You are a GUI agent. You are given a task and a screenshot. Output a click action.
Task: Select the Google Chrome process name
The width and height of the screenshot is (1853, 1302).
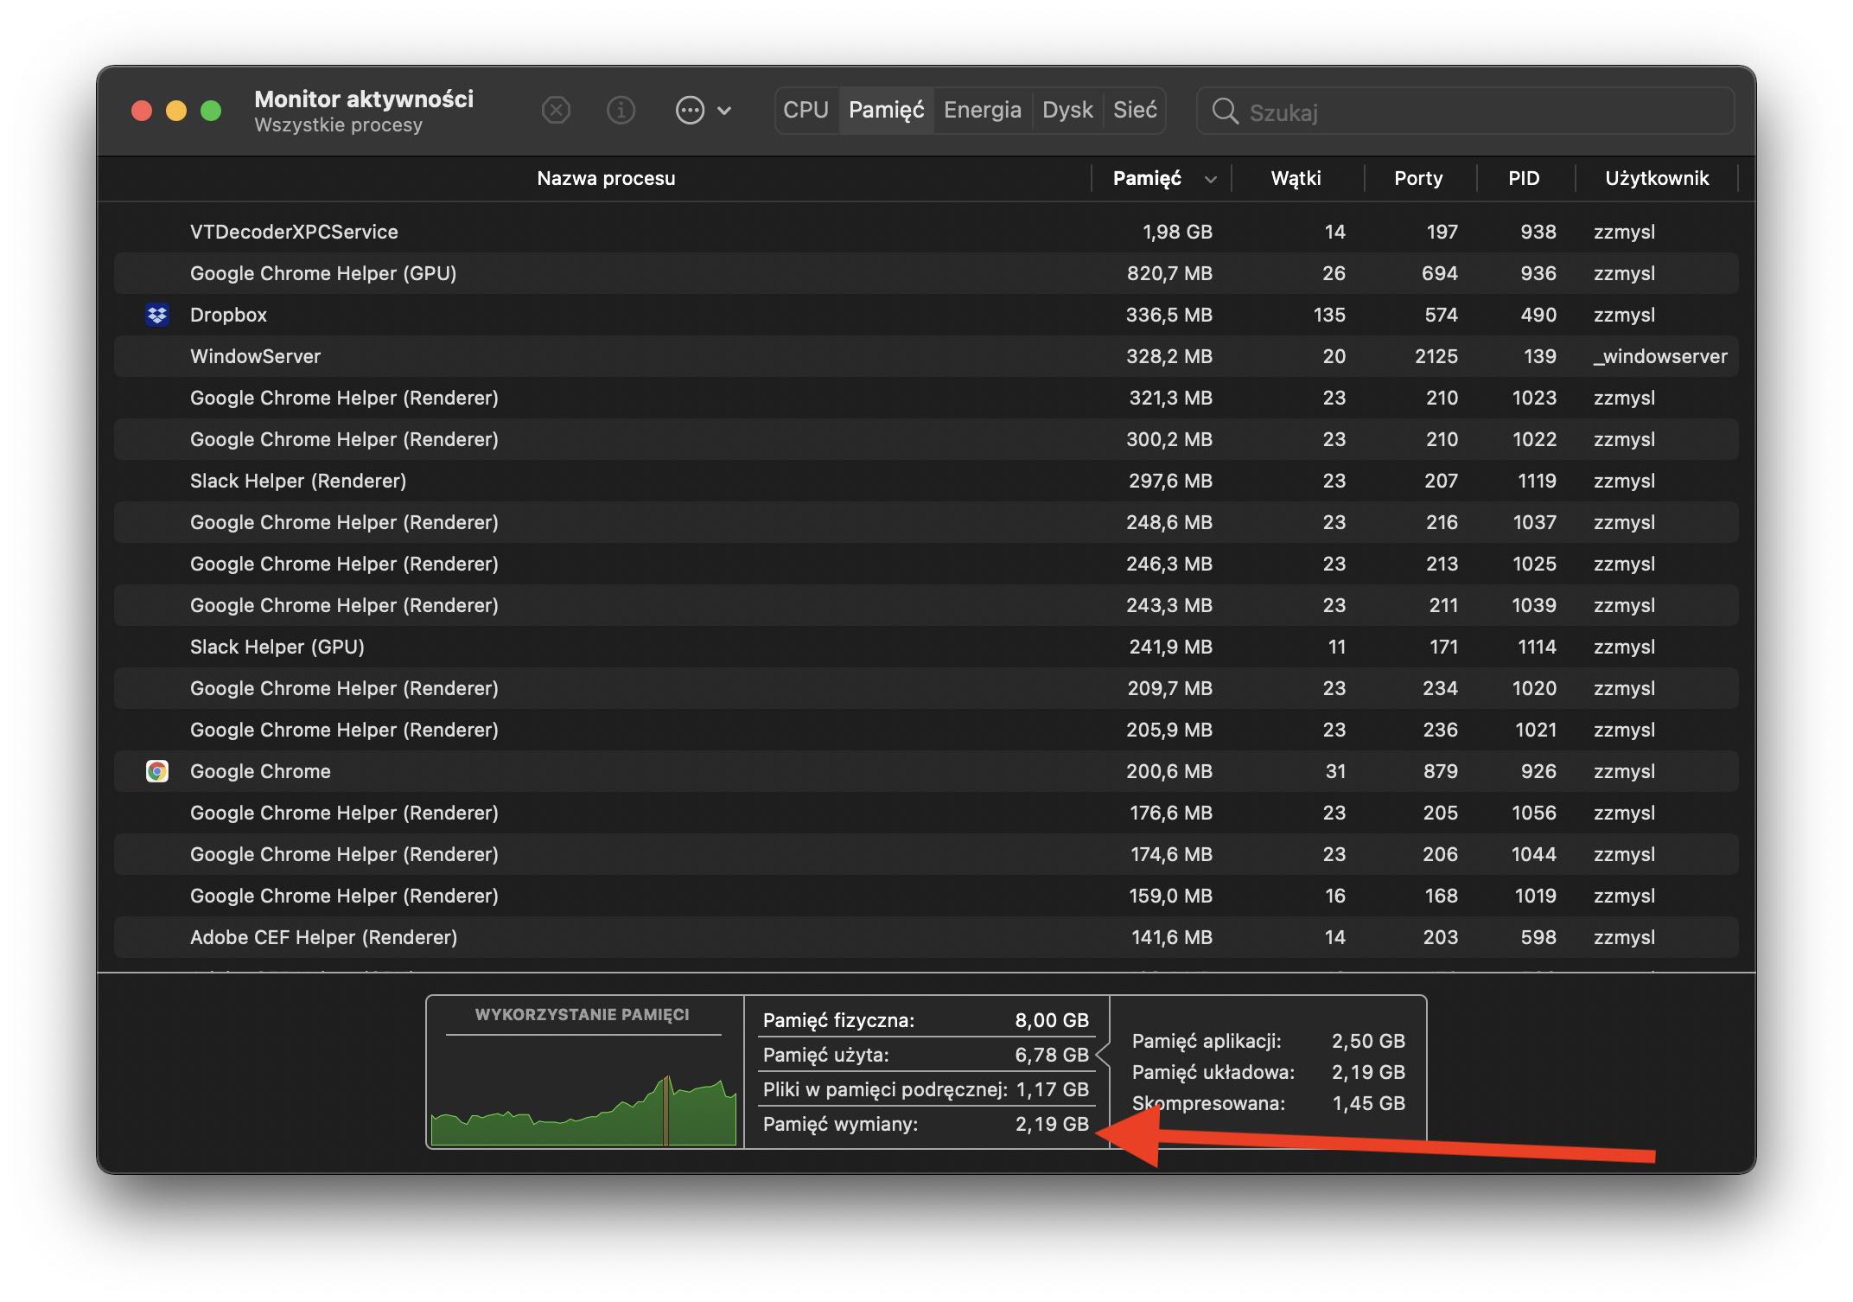[x=260, y=771]
